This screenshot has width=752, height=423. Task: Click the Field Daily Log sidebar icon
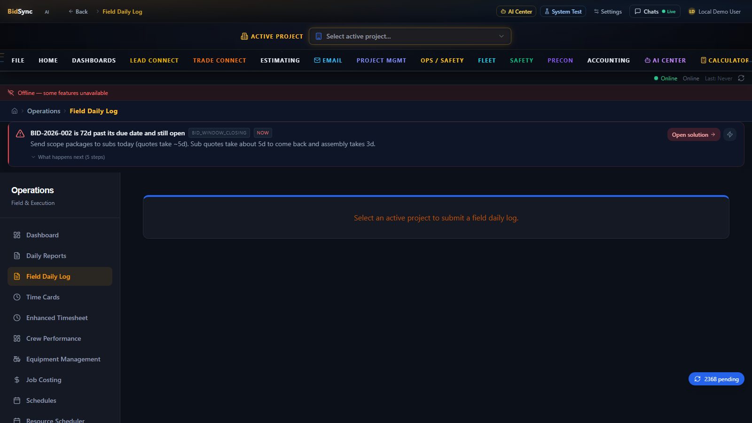tap(17, 276)
